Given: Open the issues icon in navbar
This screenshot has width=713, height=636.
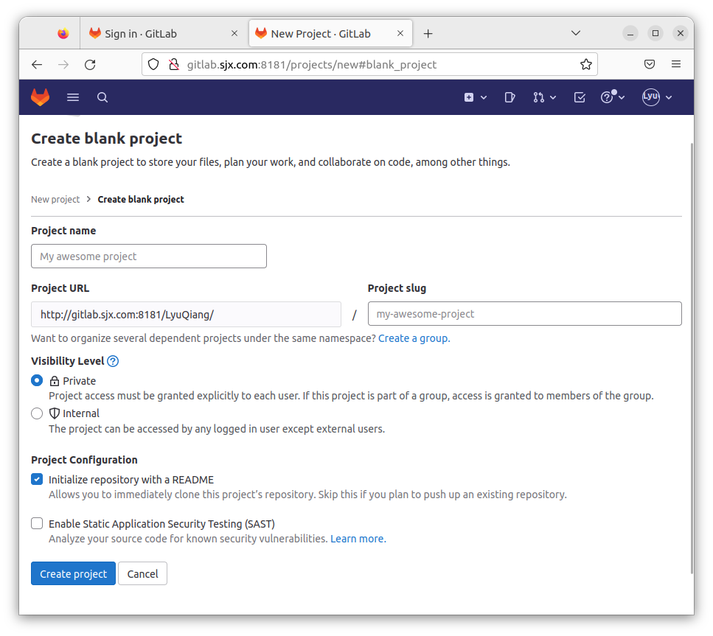Looking at the screenshot, I should pos(509,97).
